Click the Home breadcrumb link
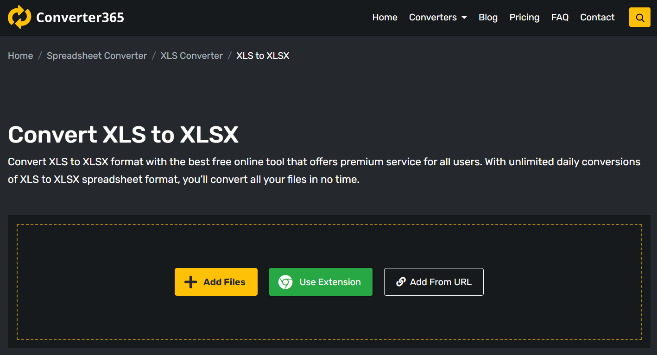The height and width of the screenshot is (355, 657). (20, 56)
